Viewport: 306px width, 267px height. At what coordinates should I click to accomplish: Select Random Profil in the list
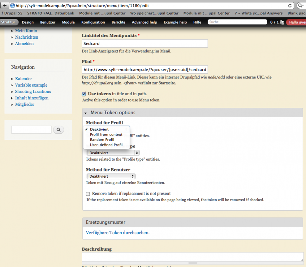(x=102, y=140)
